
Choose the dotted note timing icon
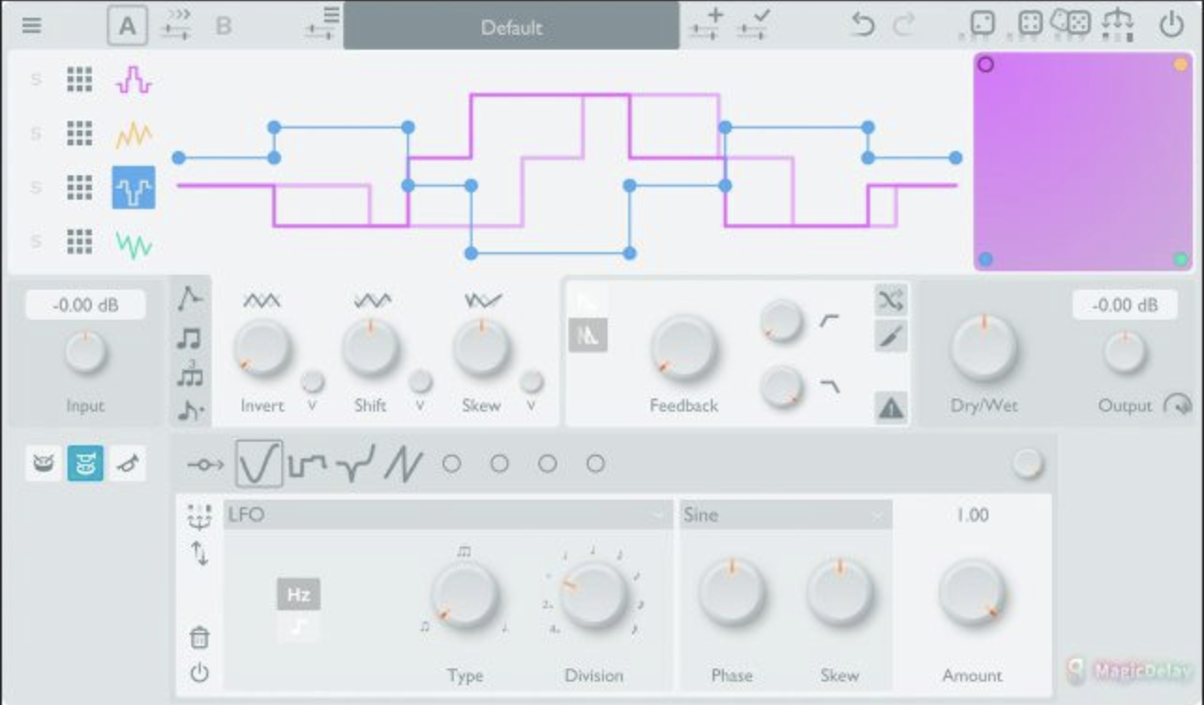coord(190,411)
